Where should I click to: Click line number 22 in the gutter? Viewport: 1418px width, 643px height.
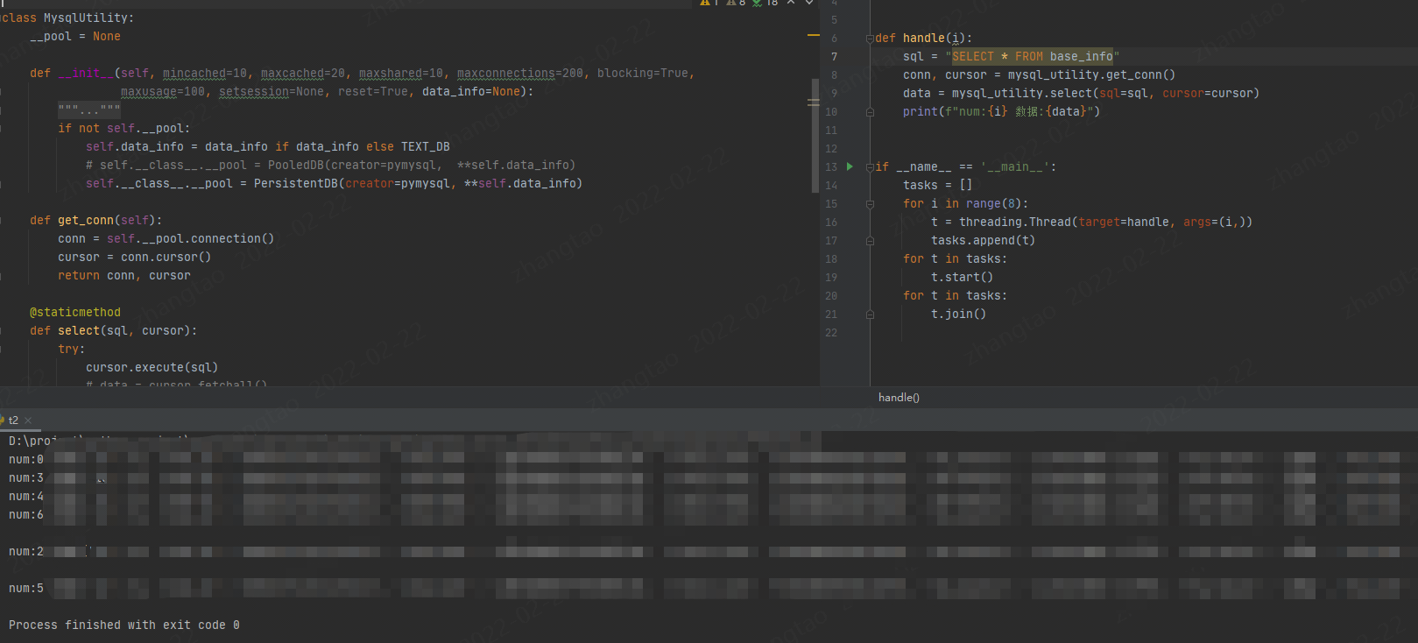tap(831, 333)
